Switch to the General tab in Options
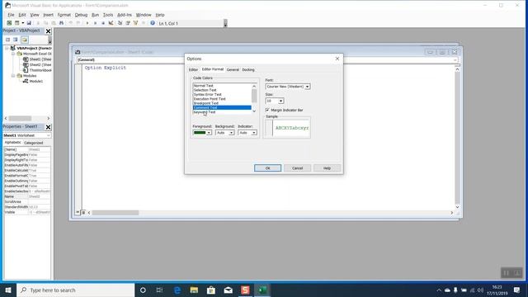The image size is (528, 297). coord(233,69)
